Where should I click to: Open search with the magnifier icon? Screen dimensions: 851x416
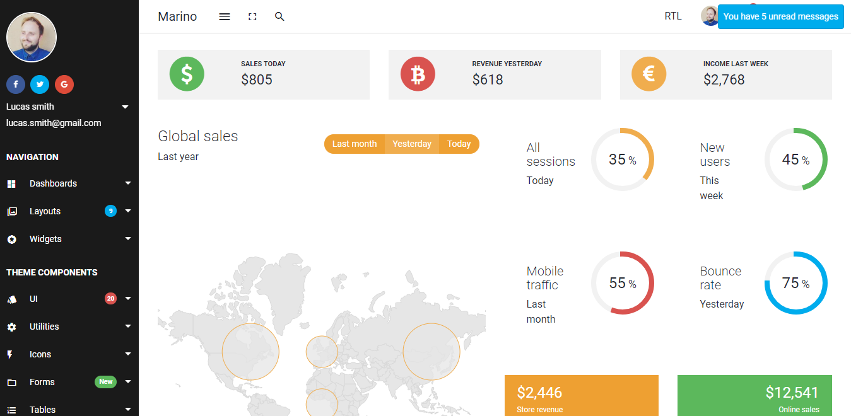click(x=280, y=17)
